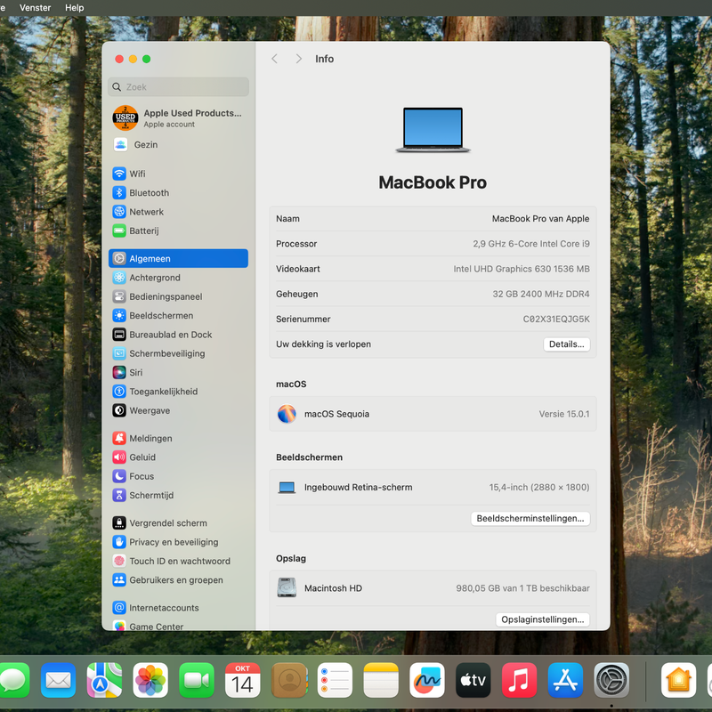
Task: Click the text Versie 15.0.1
Action: (x=564, y=414)
